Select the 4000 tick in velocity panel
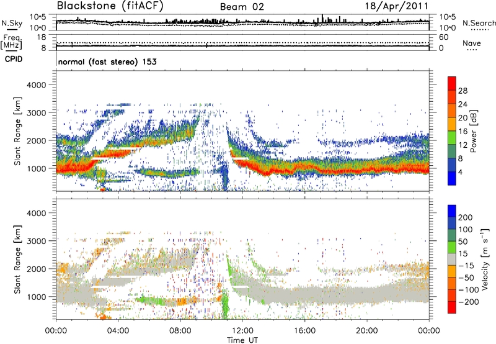The image size is (496, 344). 36,213
